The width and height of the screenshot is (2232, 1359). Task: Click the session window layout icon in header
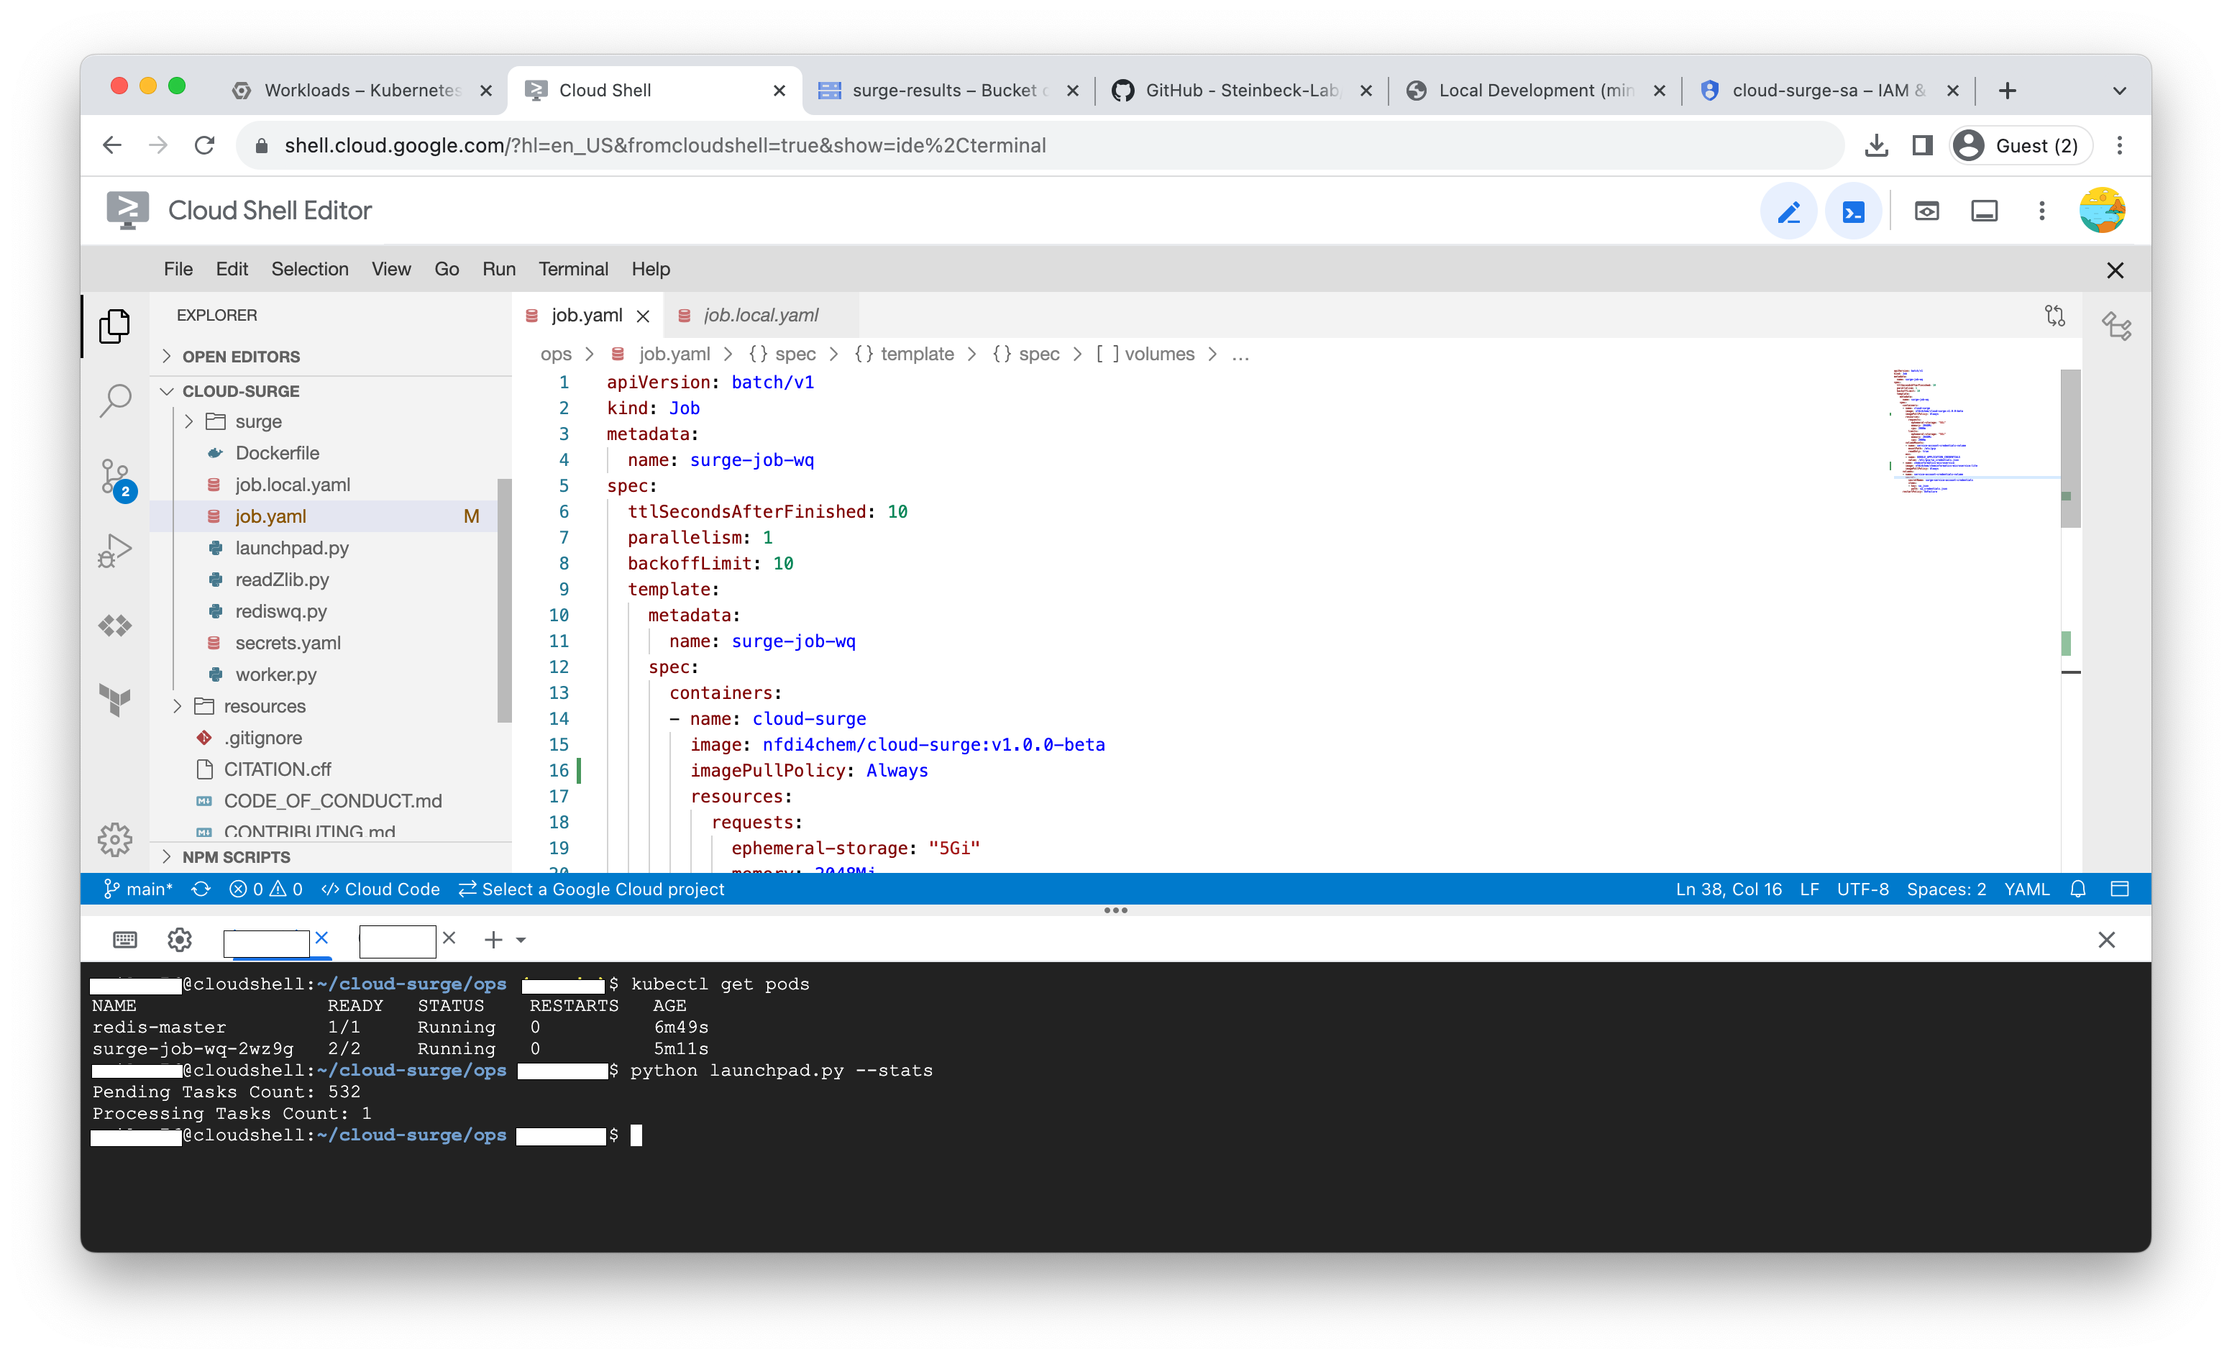[1984, 211]
